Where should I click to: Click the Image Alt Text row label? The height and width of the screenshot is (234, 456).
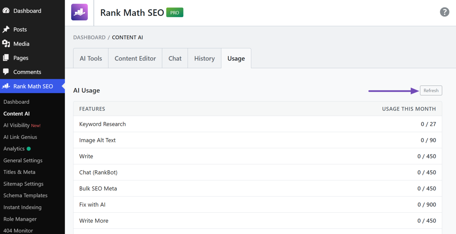pyautogui.click(x=97, y=140)
